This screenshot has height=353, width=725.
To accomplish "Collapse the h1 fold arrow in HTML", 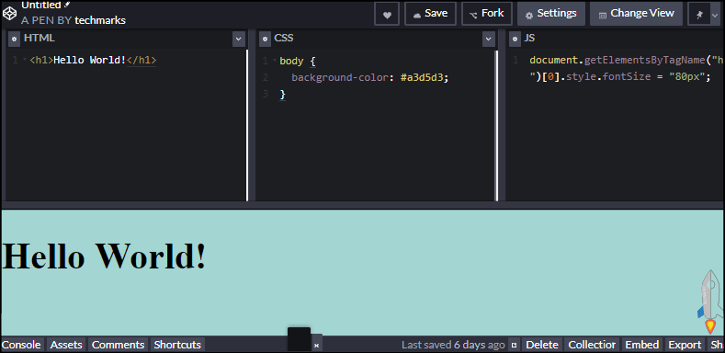I will click(x=25, y=60).
